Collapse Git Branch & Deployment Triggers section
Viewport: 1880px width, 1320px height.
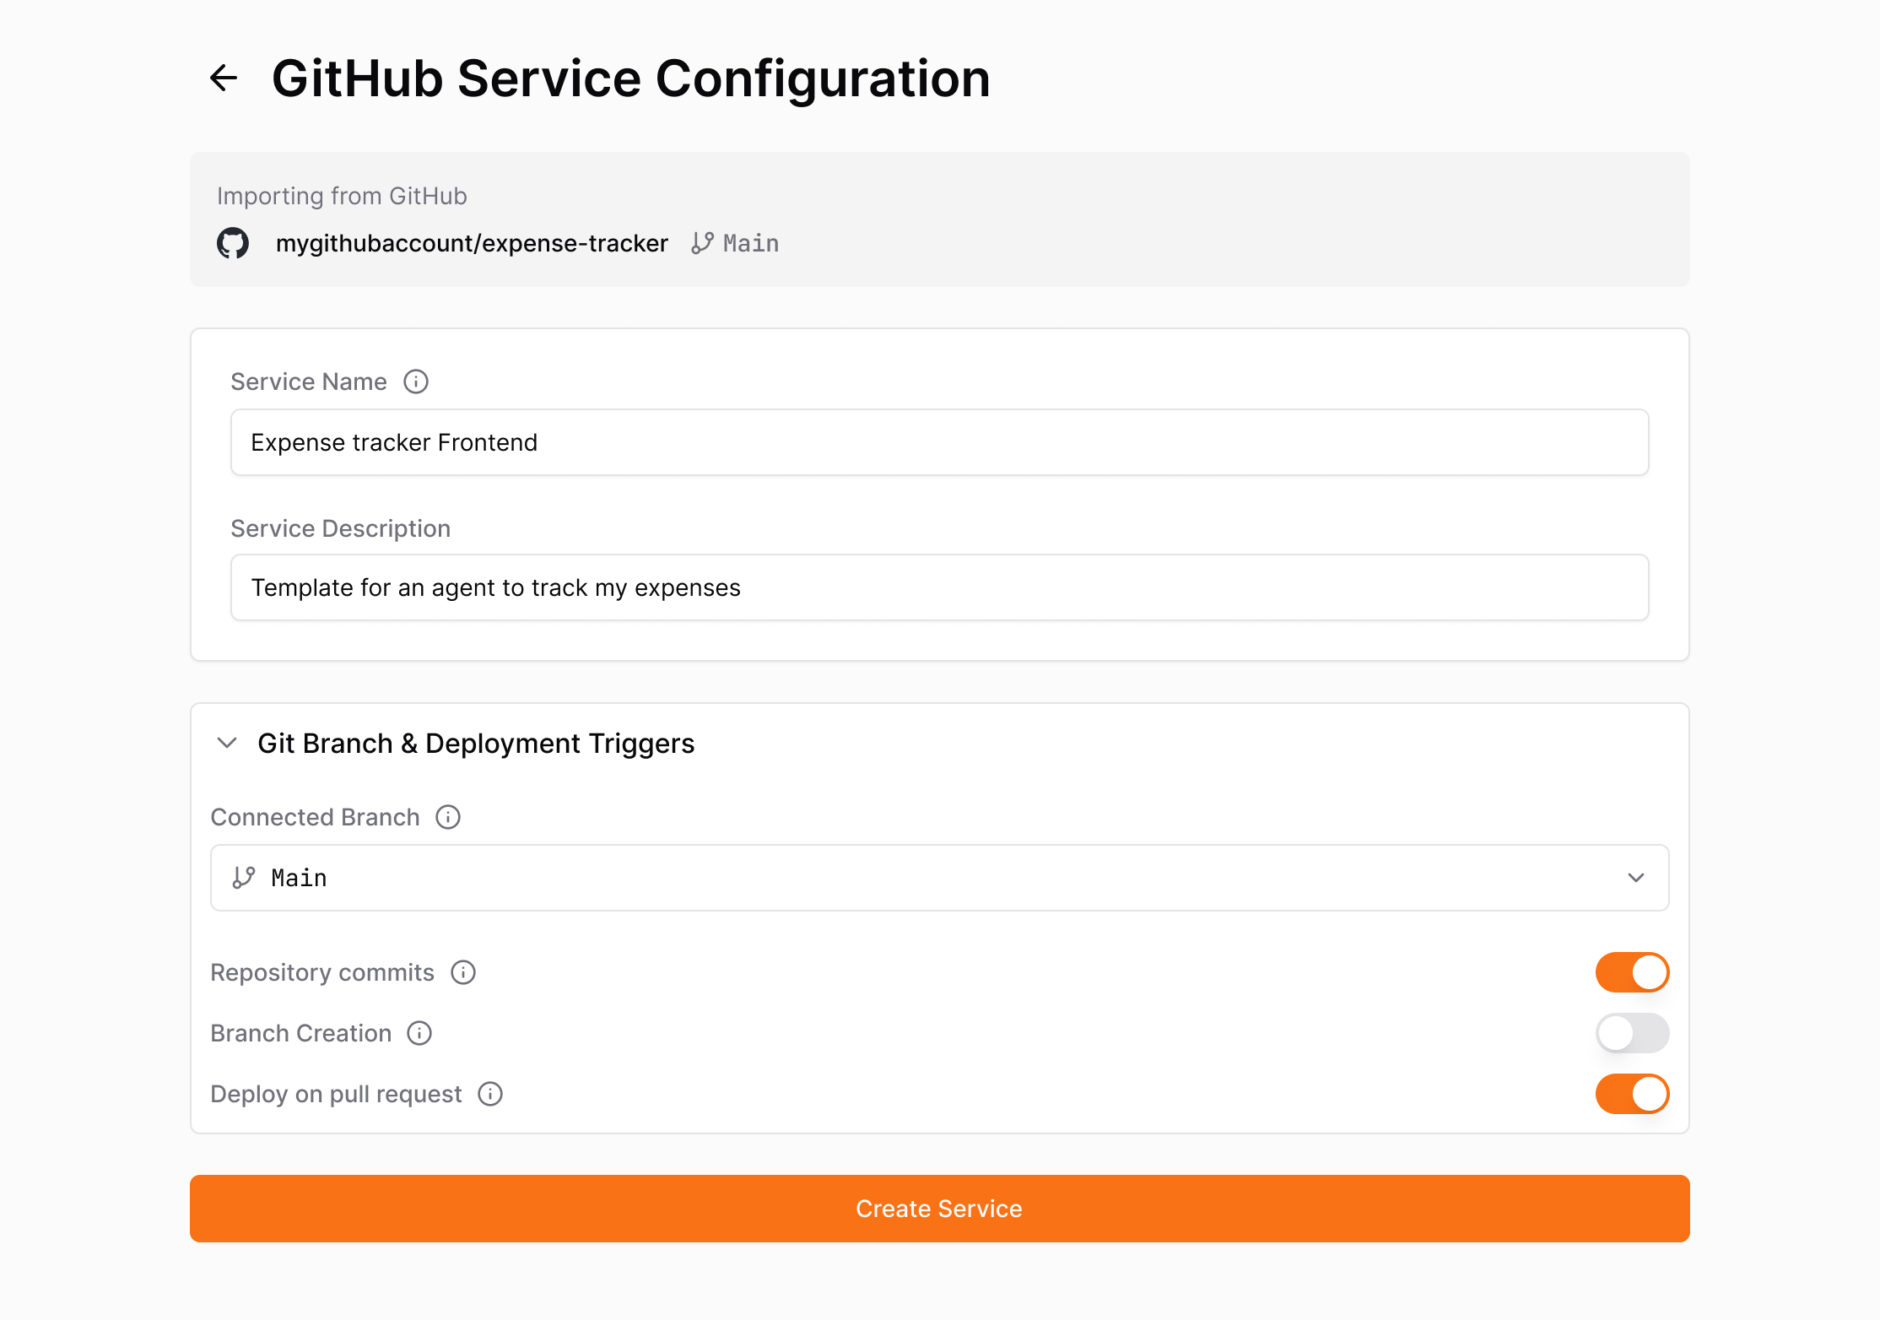click(x=227, y=743)
